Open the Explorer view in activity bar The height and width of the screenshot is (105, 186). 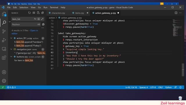coord(4,14)
